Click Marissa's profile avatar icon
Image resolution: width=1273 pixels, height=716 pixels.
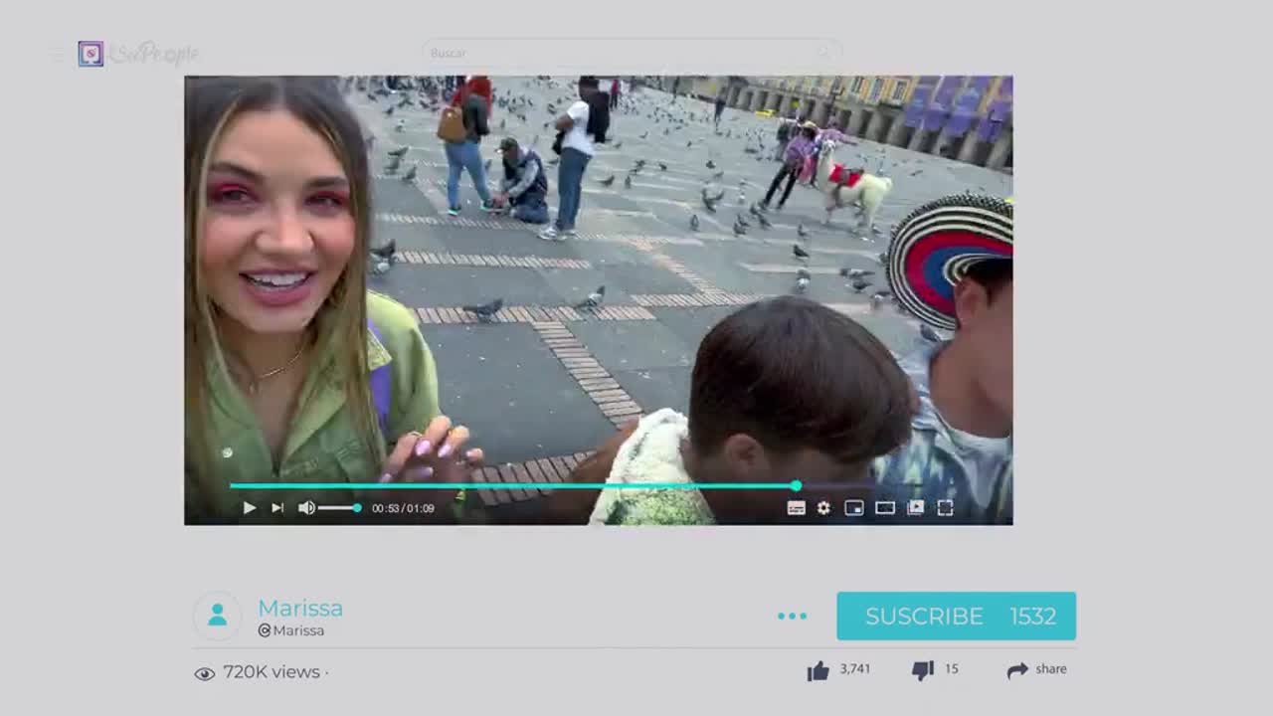(217, 617)
